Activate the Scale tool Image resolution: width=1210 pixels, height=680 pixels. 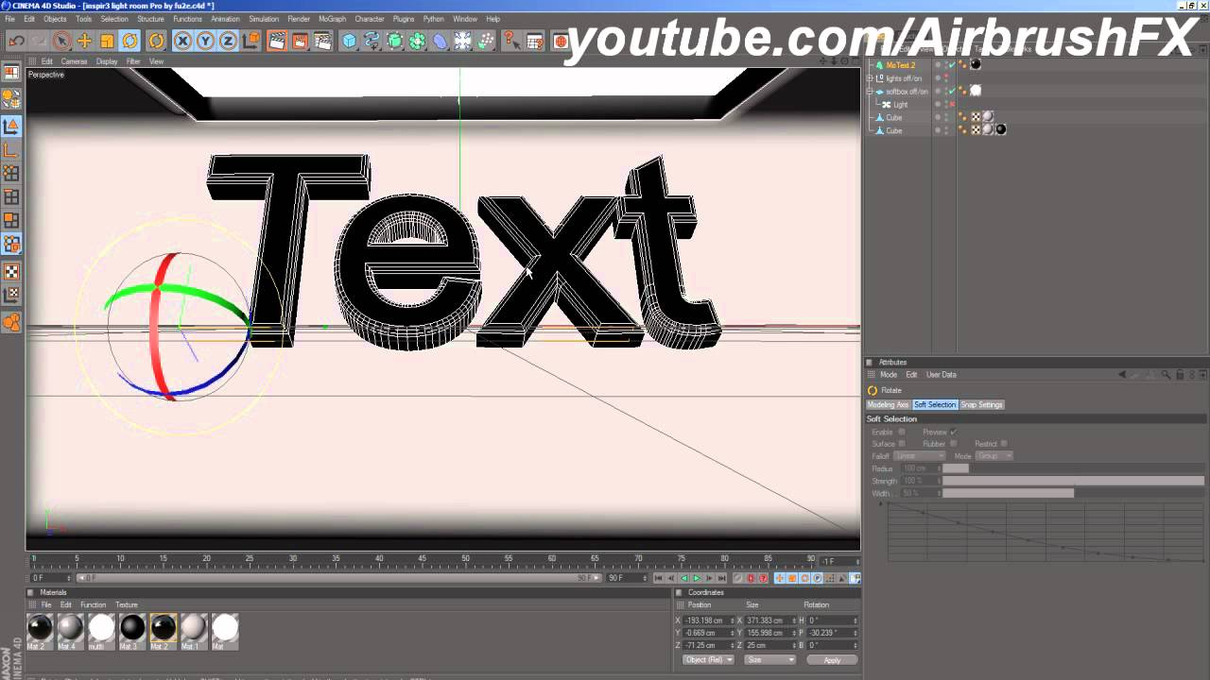tap(107, 41)
